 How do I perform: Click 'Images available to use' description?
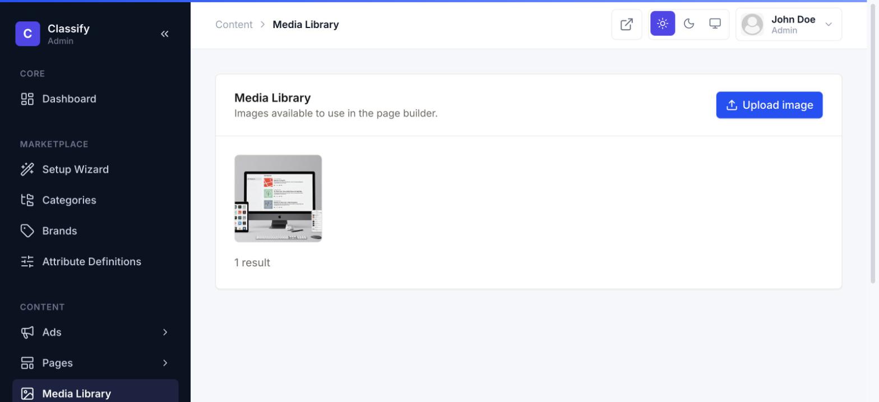tap(336, 113)
